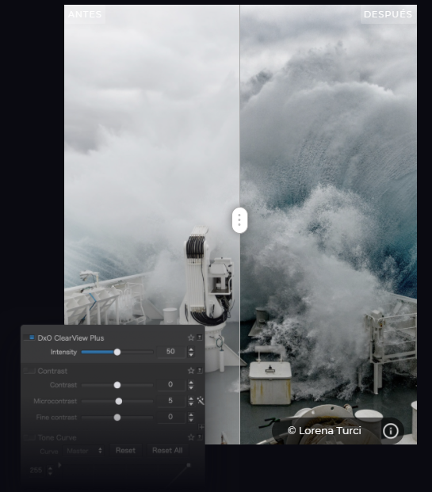The image size is (432, 492).
Task: Toggle the Tone Curve switch
Action: pyautogui.click(x=29, y=437)
